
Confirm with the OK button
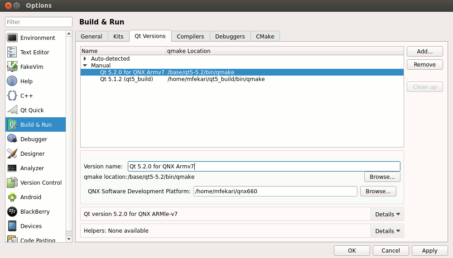(352, 250)
